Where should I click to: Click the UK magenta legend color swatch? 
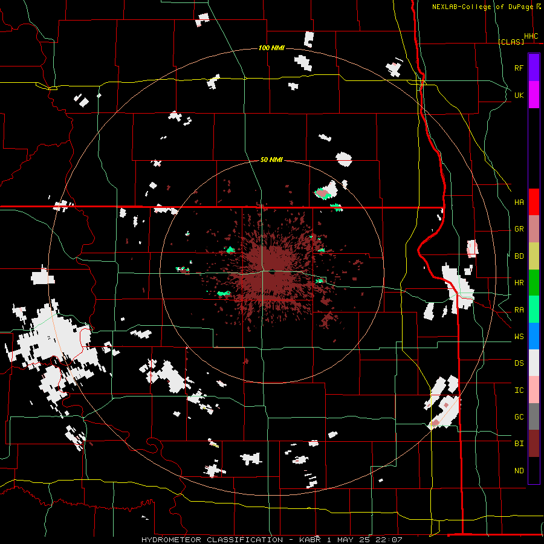tap(534, 95)
